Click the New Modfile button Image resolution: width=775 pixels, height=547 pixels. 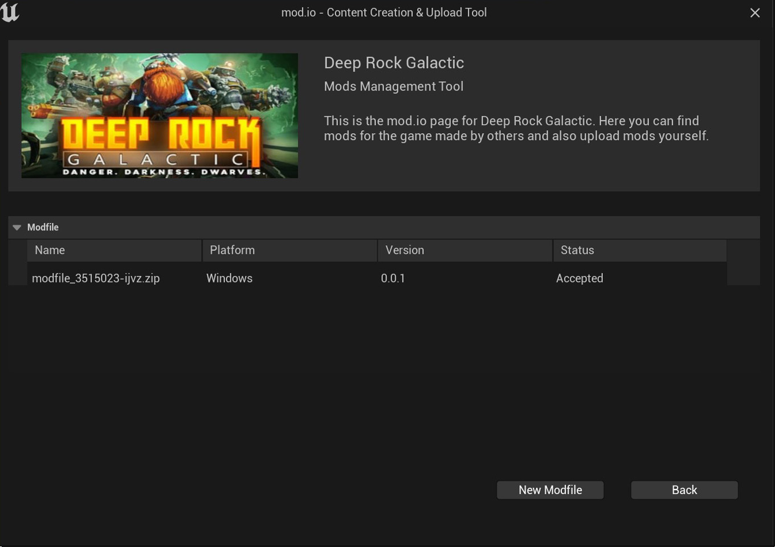(x=550, y=490)
